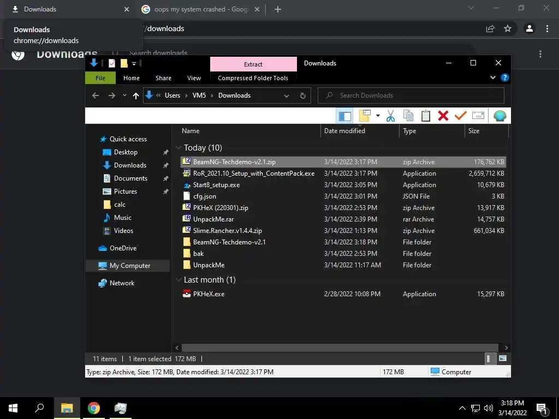559x419 pixels.
Task: Open Documents in the navigation pane
Action: [x=130, y=178]
